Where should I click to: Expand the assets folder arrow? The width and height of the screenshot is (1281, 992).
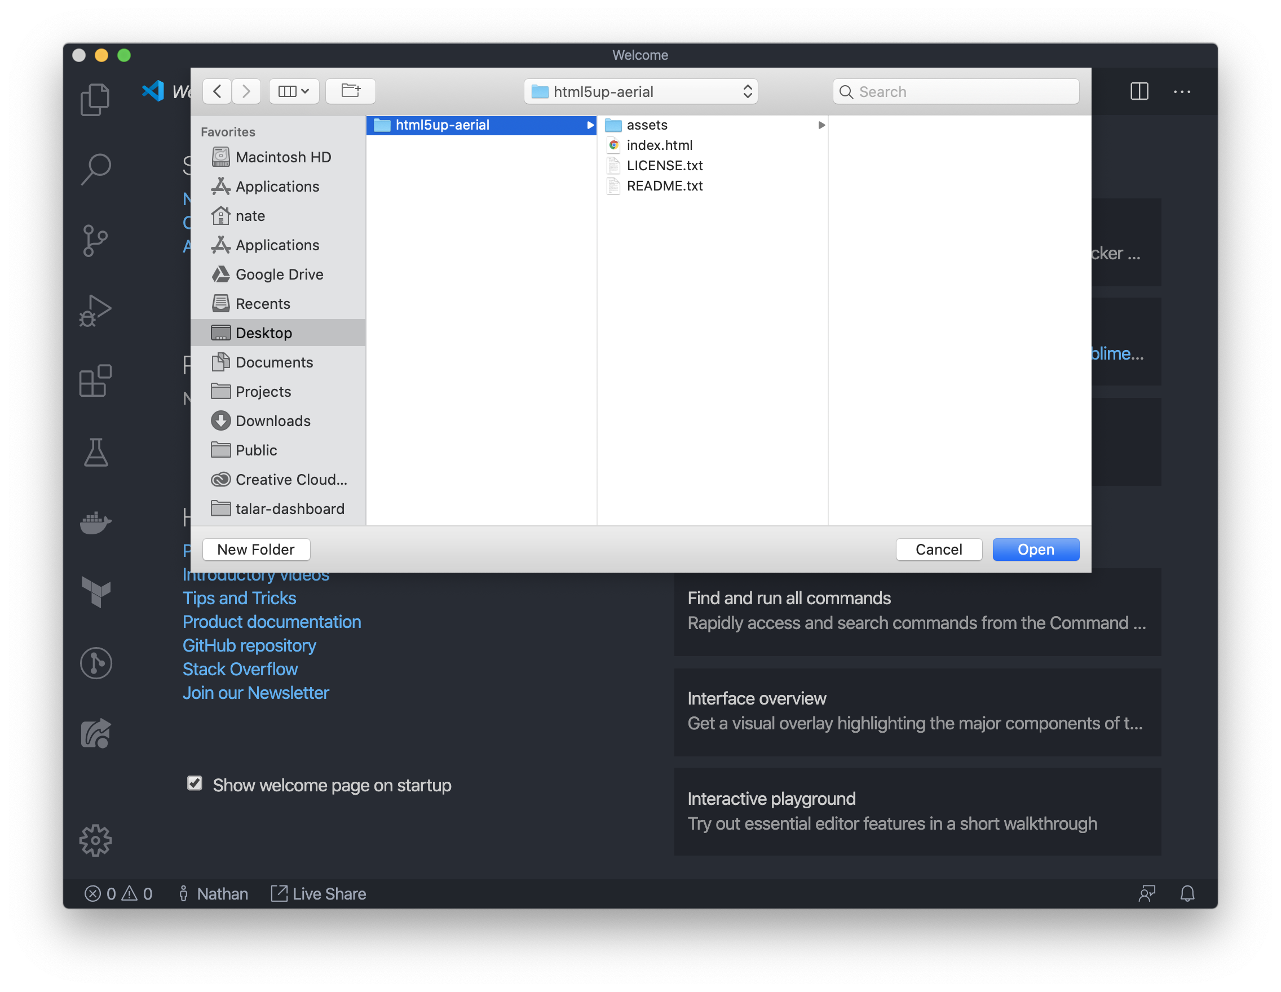tap(821, 125)
